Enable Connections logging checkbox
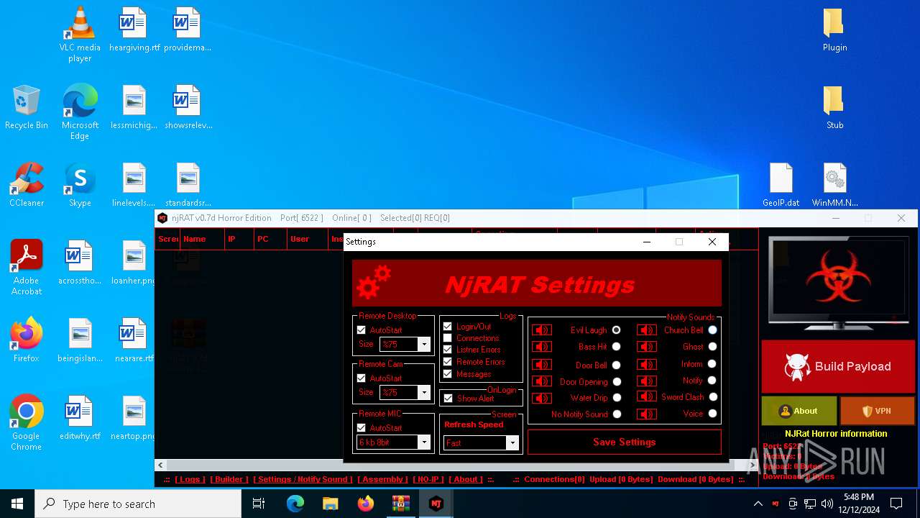 pos(448,338)
